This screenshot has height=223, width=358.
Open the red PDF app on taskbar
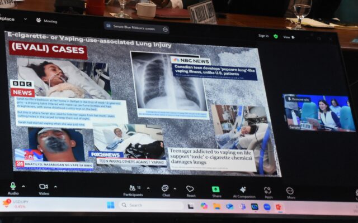(x=279, y=207)
